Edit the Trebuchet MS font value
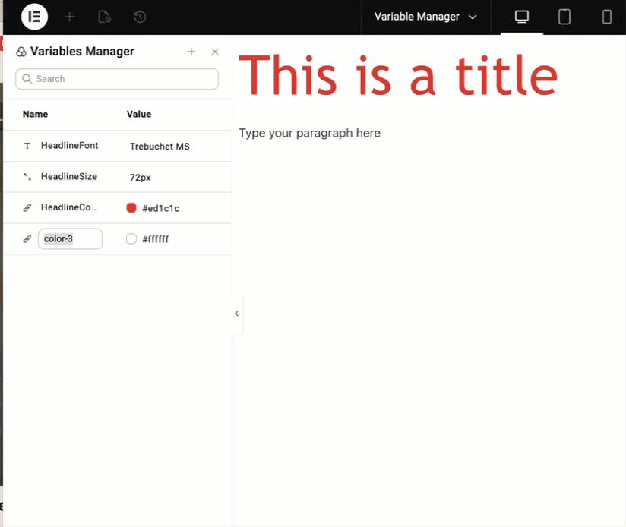Screen dimensions: 626x527 point(160,147)
